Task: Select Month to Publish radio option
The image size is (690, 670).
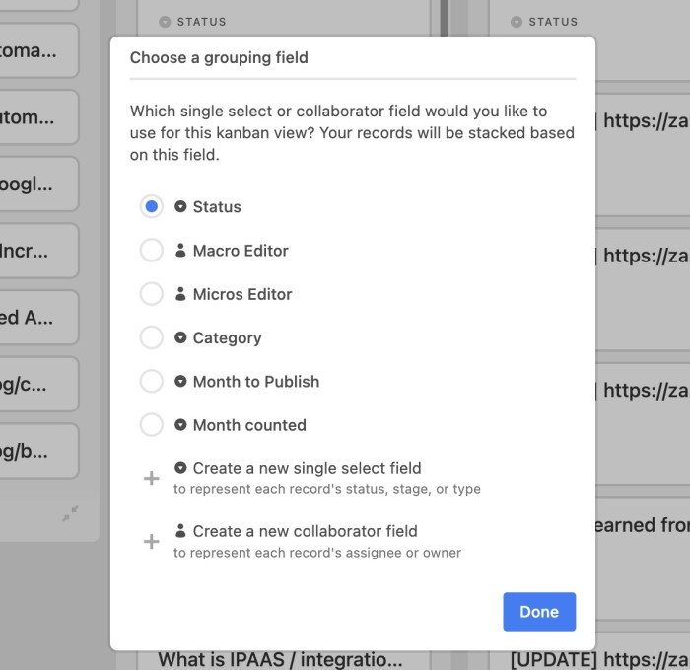Action: tap(152, 381)
